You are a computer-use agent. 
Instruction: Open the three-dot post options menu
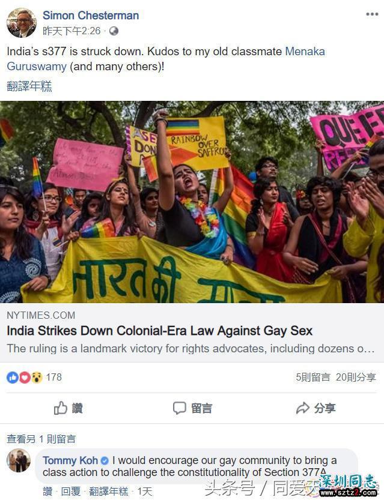point(372,14)
